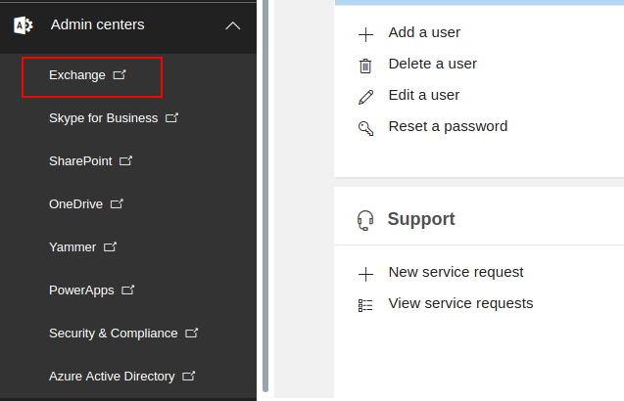Create a New service request
This screenshot has height=401, width=624.
point(456,272)
